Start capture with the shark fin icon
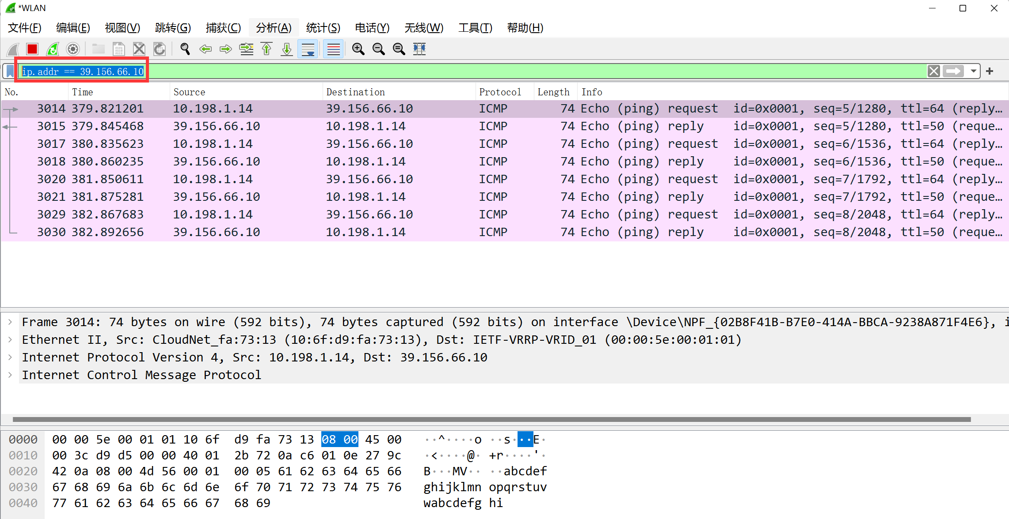1009x519 pixels. (x=13, y=49)
